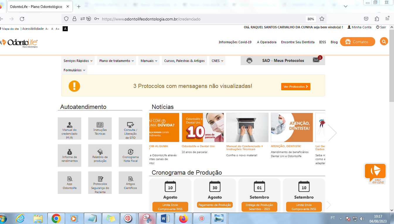
Task: Open the Mapa do site link
Action: (10, 29)
